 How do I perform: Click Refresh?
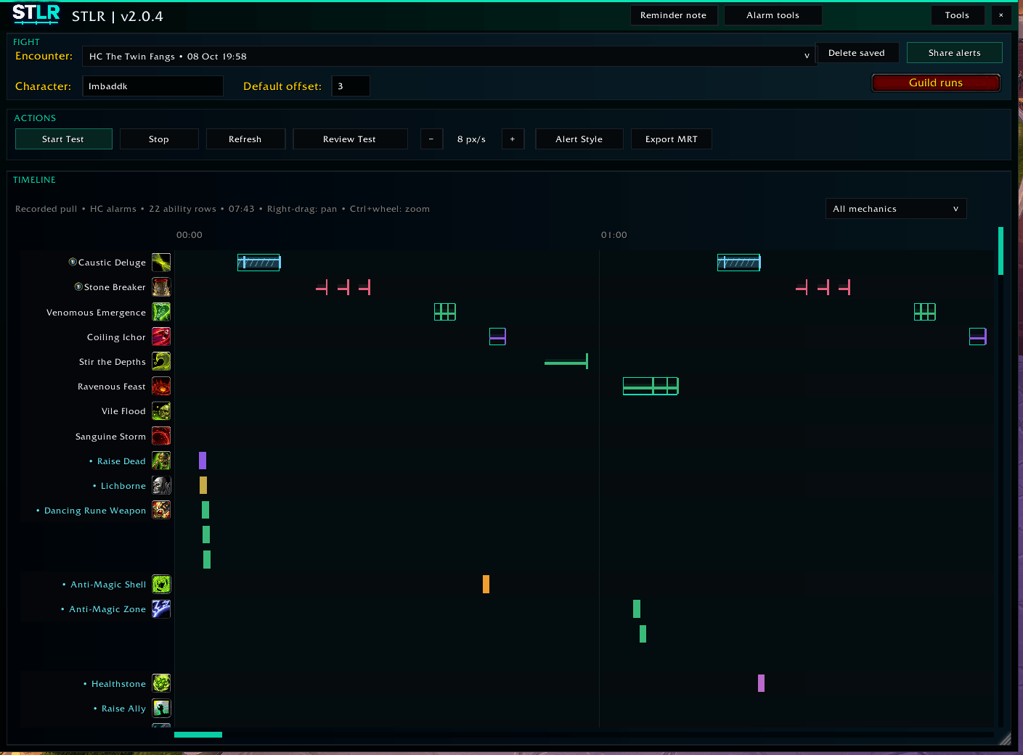click(245, 139)
